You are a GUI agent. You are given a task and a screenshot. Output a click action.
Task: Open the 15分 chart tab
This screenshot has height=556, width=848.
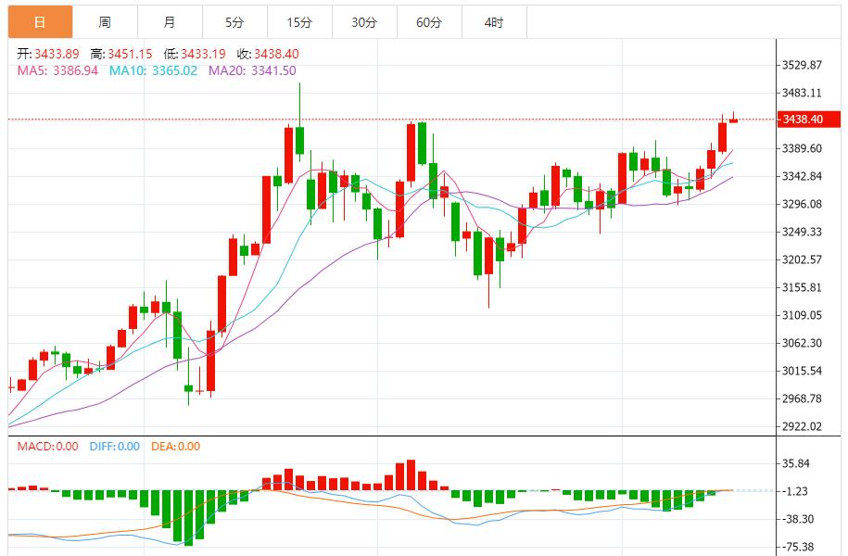click(x=299, y=22)
